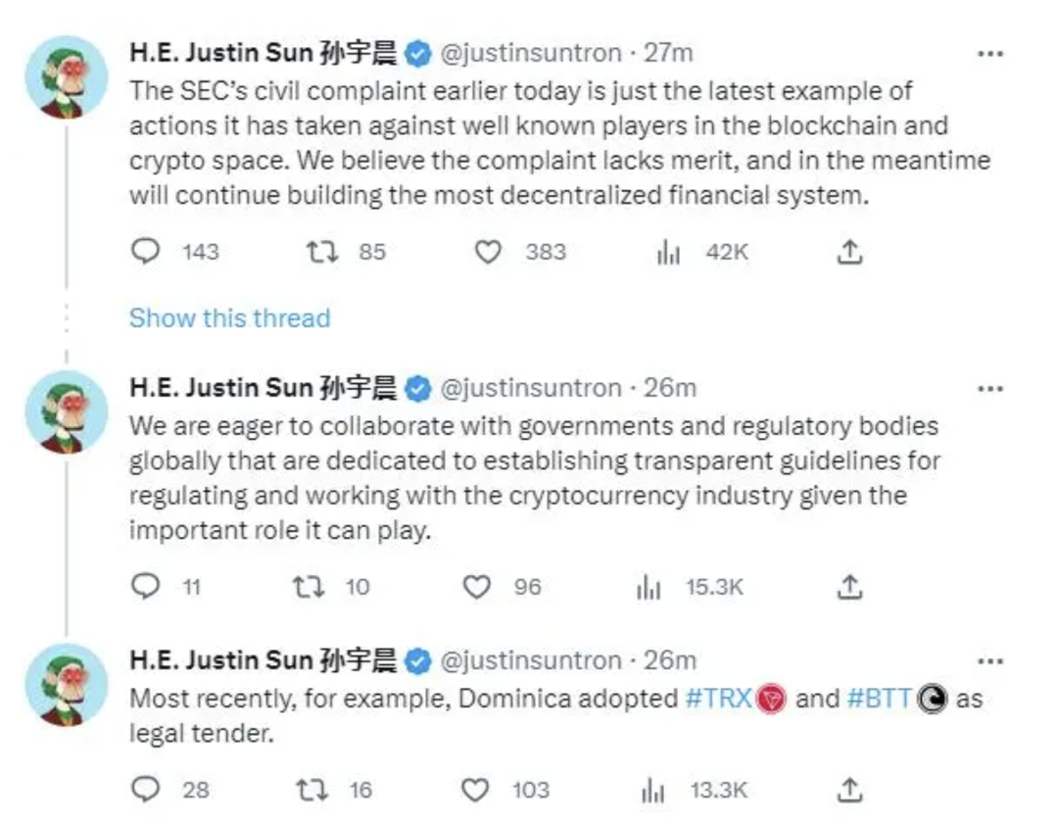Retweet the SEC civil complaint tweet
Image resolution: width=1058 pixels, height=821 pixels.
tap(321, 253)
